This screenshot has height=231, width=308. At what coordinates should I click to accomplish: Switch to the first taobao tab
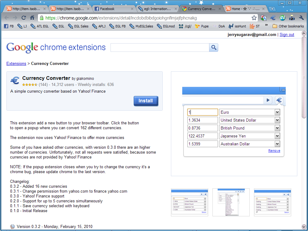point(26,9)
